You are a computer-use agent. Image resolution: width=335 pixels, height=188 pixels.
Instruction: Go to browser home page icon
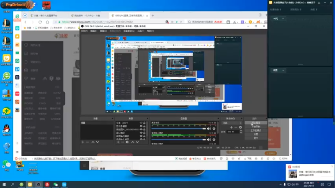(x=47, y=22)
